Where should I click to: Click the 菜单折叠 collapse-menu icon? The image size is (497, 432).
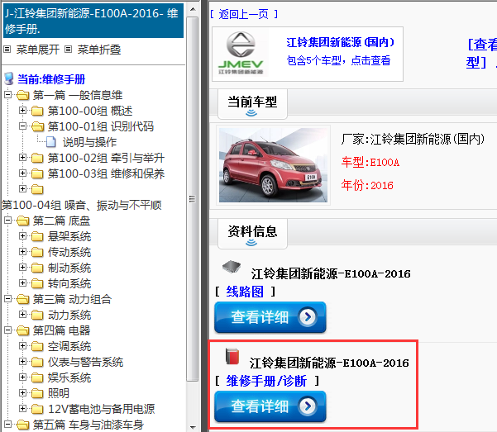click(x=68, y=50)
